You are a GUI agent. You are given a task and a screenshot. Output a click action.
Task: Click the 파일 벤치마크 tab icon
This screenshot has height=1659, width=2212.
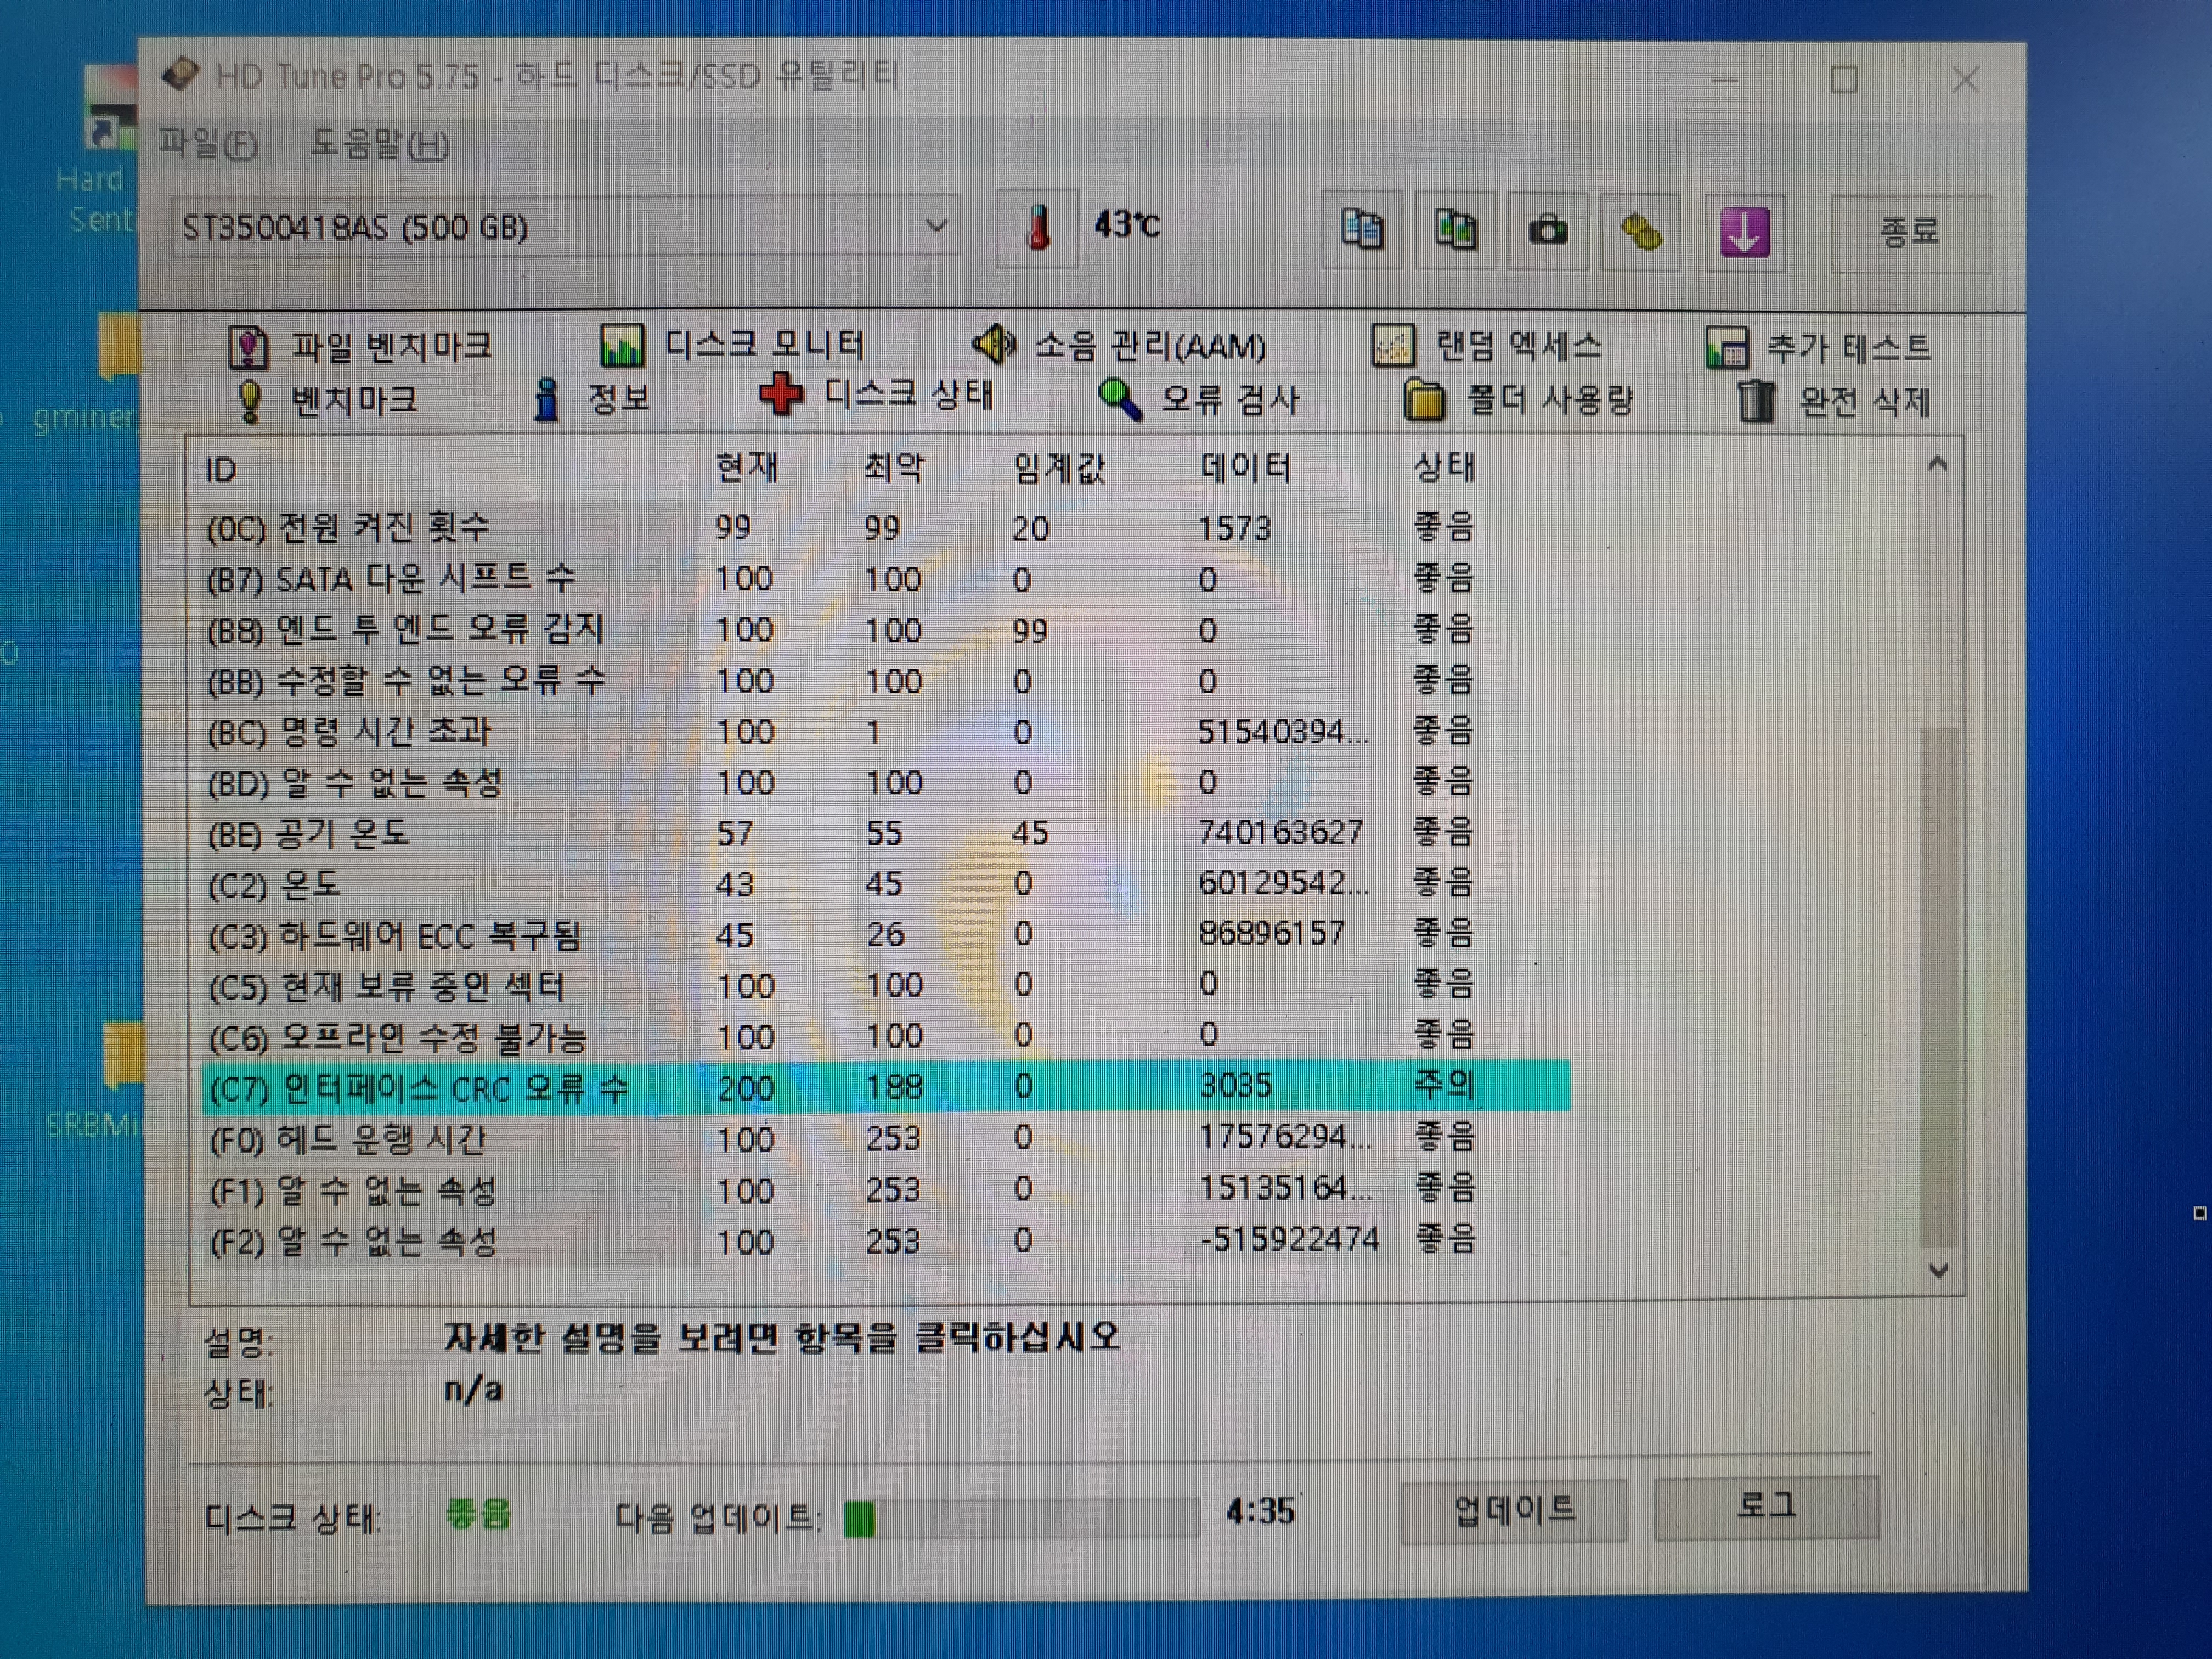click(x=248, y=348)
